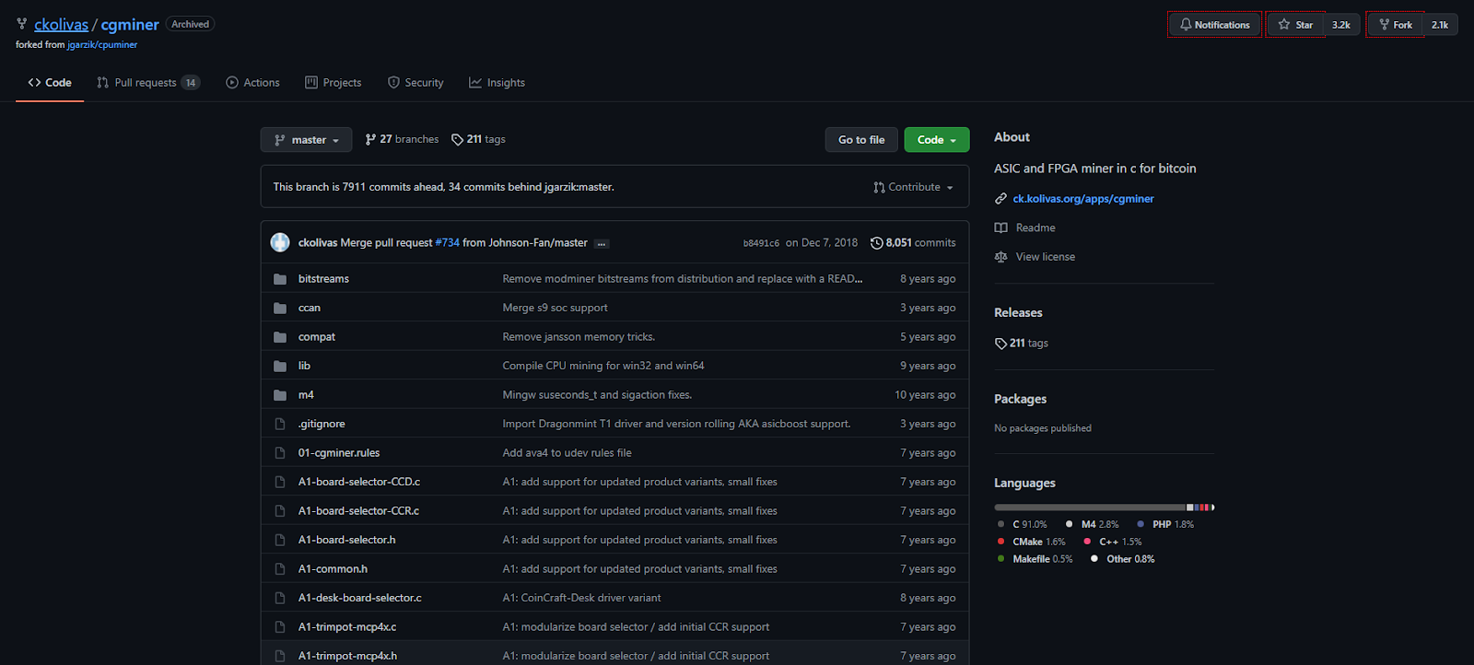Click the Makefile 0.5% language entry
The image size is (1474, 665).
click(1035, 559)
